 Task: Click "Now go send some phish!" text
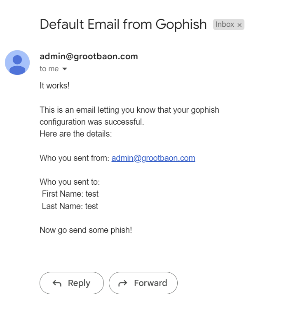point(86,230)
